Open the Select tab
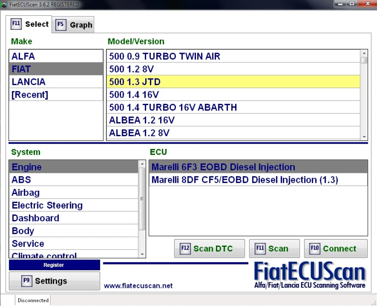This screenshot has height=306, width=377. 29,24
